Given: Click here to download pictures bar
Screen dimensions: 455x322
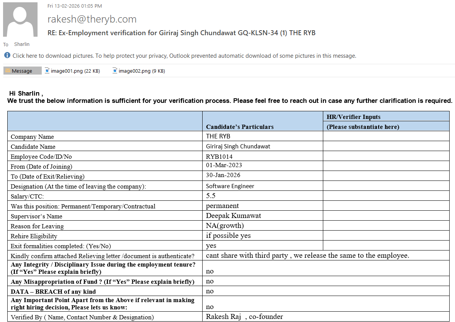Looking at the screenshot, I should [184, 56].
